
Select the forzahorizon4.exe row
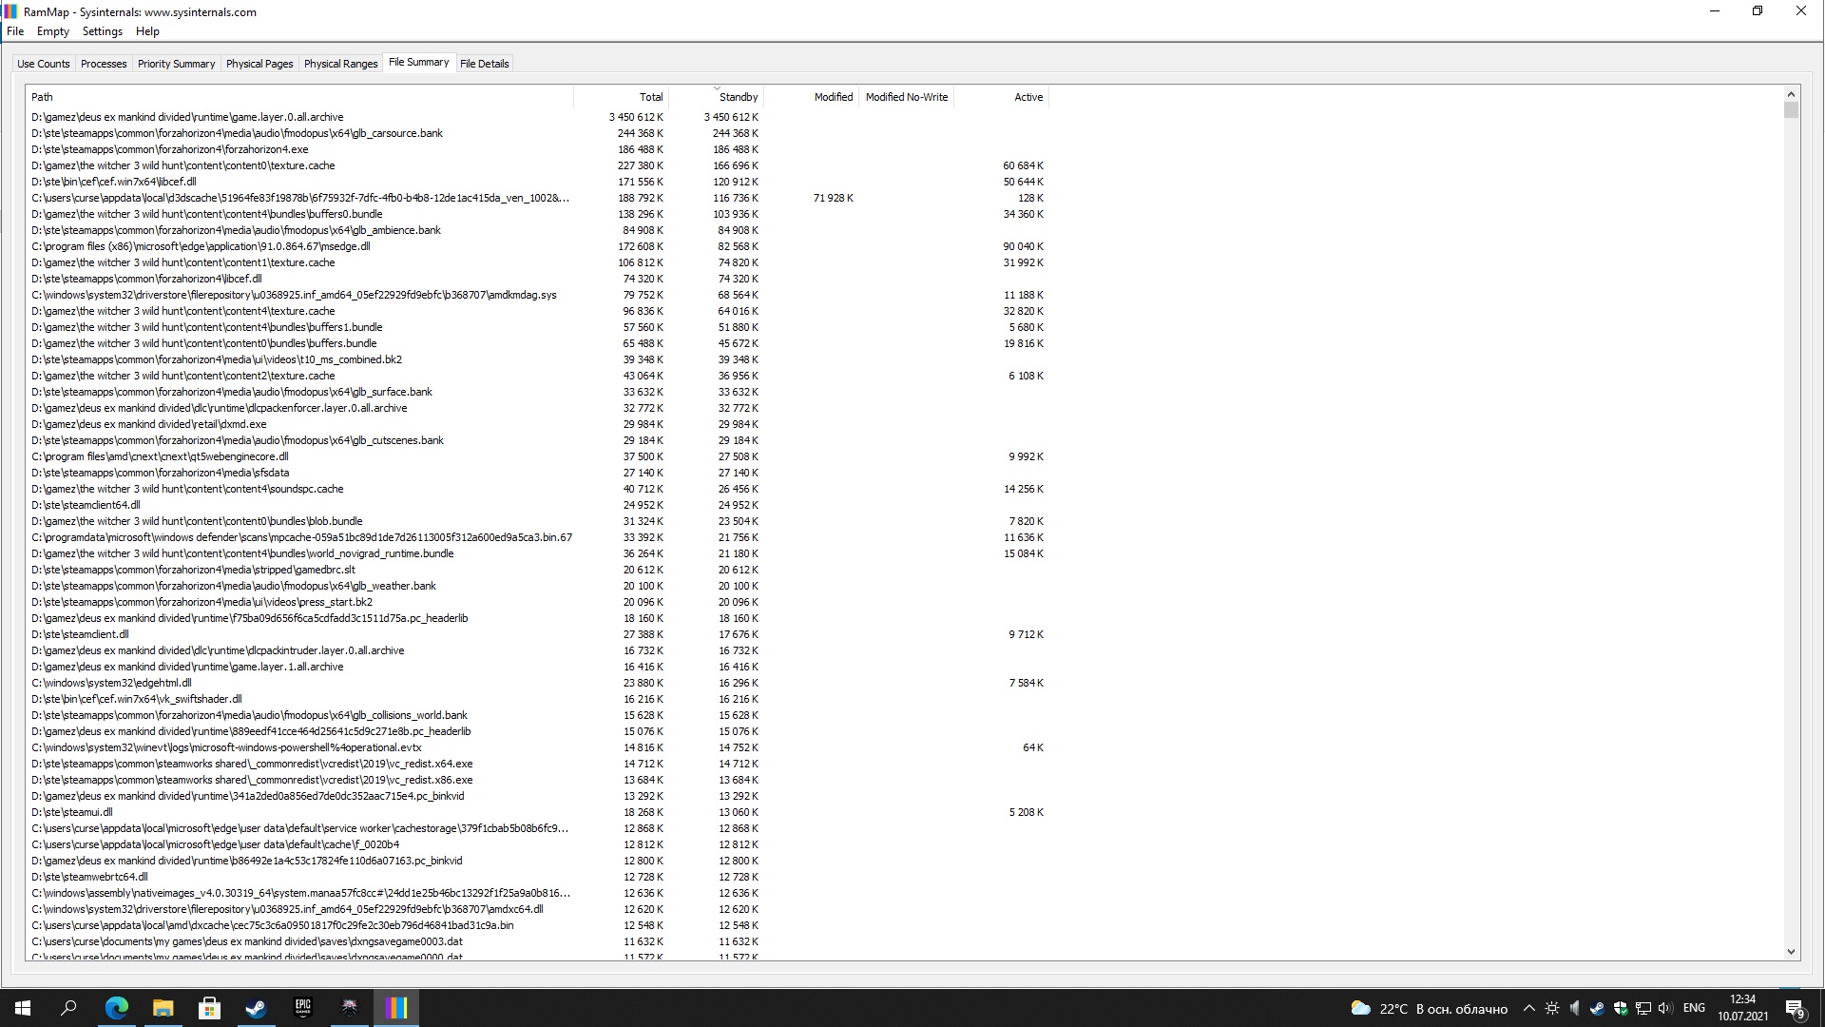click(x=537, y=149)
